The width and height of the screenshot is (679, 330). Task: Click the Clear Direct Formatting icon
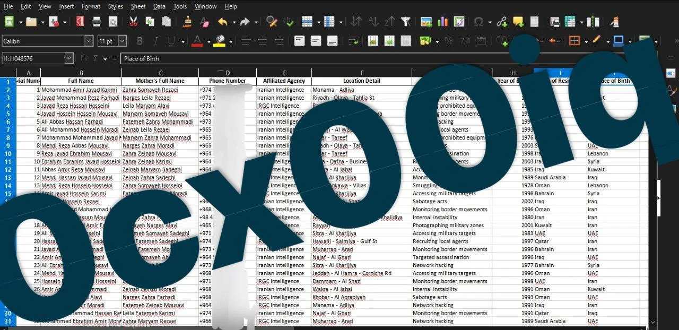pyautogui.click(x=204, y=22)
